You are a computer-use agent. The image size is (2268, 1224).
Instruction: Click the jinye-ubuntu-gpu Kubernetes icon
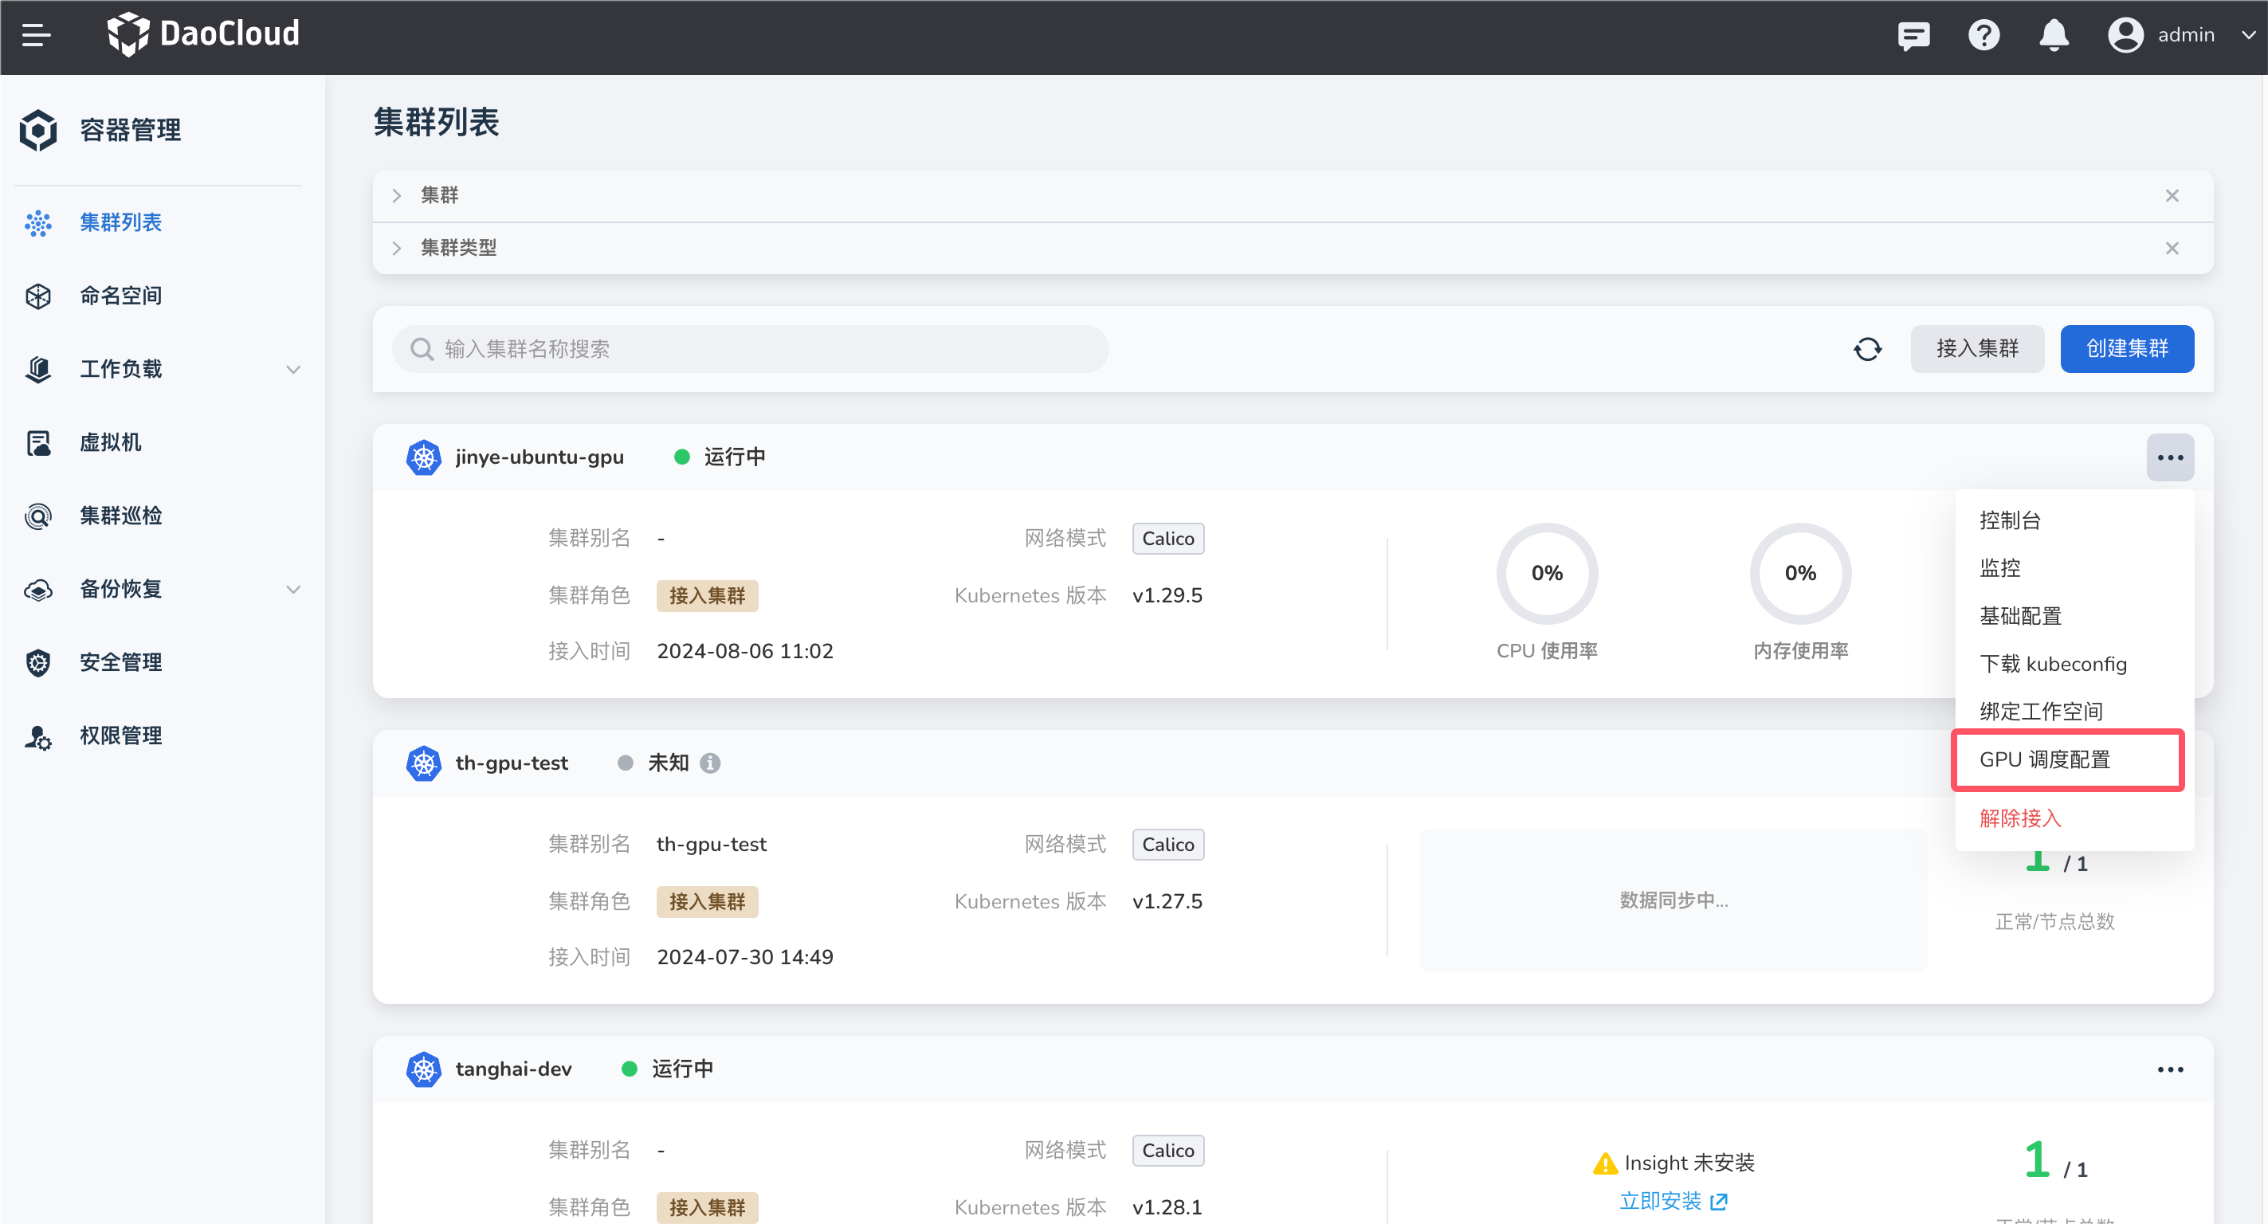pyautogui.click(x=423, y=457)
